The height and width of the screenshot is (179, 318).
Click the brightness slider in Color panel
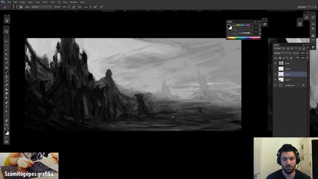pyautogui.click(x=243, y=33)
